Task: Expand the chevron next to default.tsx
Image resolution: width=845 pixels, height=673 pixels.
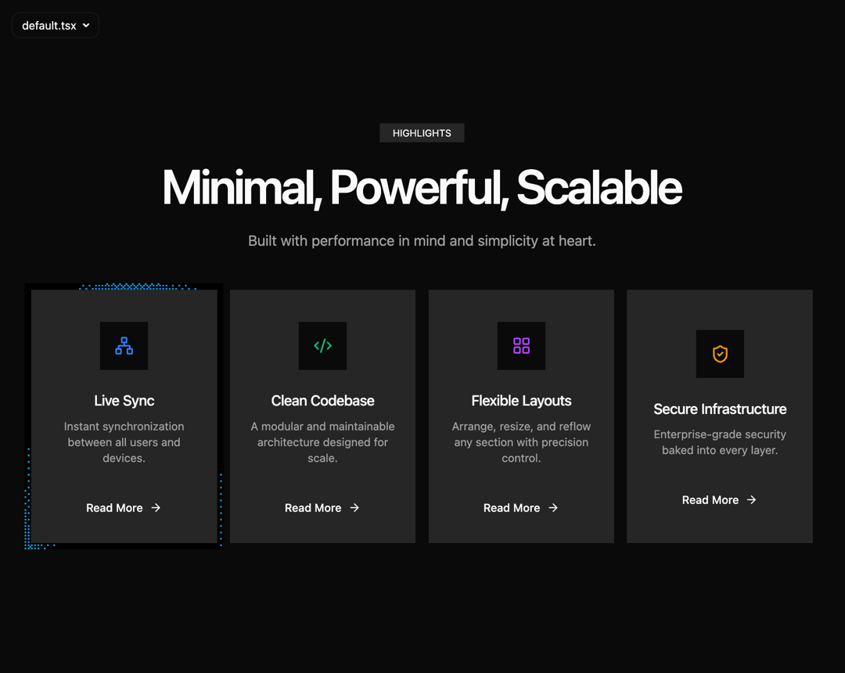Action: tap(86, 25)
